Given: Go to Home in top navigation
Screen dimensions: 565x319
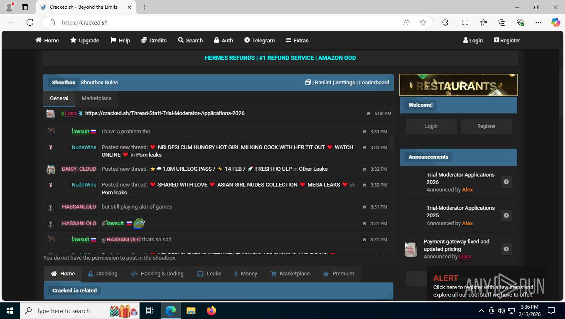Looking at the screenshot, I should pyautogui.click(x=47, y=40).
